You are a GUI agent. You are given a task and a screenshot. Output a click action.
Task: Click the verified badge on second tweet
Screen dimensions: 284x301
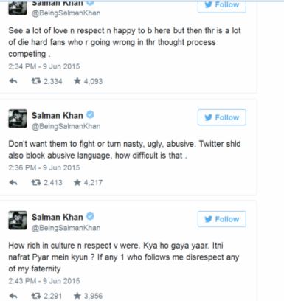[90, 114]
